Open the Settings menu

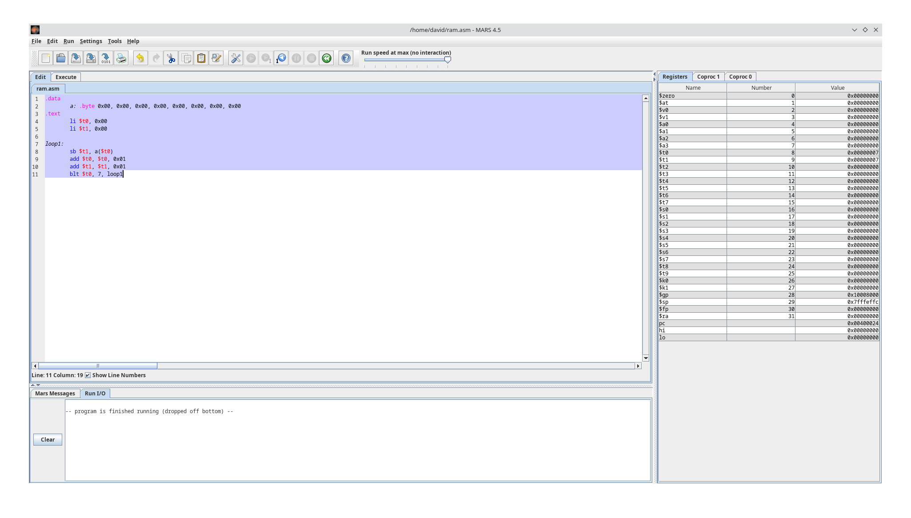[x=91, y=41]
